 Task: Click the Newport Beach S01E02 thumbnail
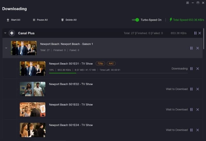[33, 89]
